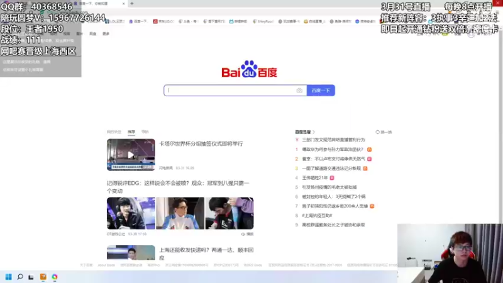The height and width of the screenshot is (283, 503).
Task: Click the 网盘 item in top navigation
Action: tap(92, 34)
